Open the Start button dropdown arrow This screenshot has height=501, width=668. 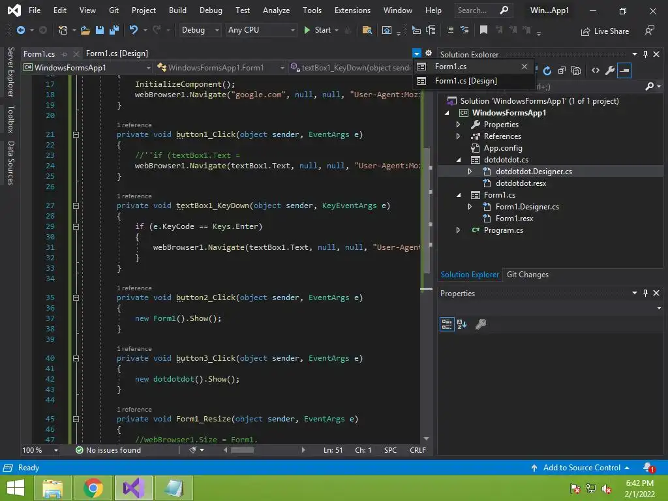click(x=337, y=30)
